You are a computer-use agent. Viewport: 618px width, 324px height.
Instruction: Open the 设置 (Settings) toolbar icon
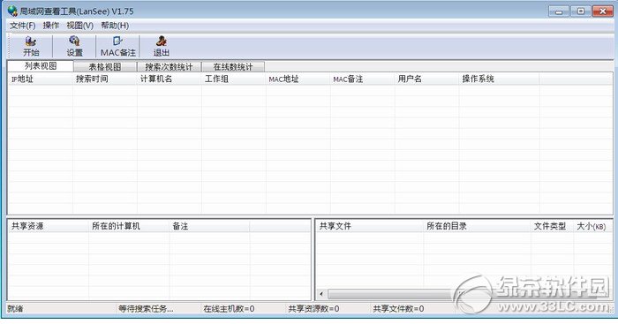tap(74, 47)
